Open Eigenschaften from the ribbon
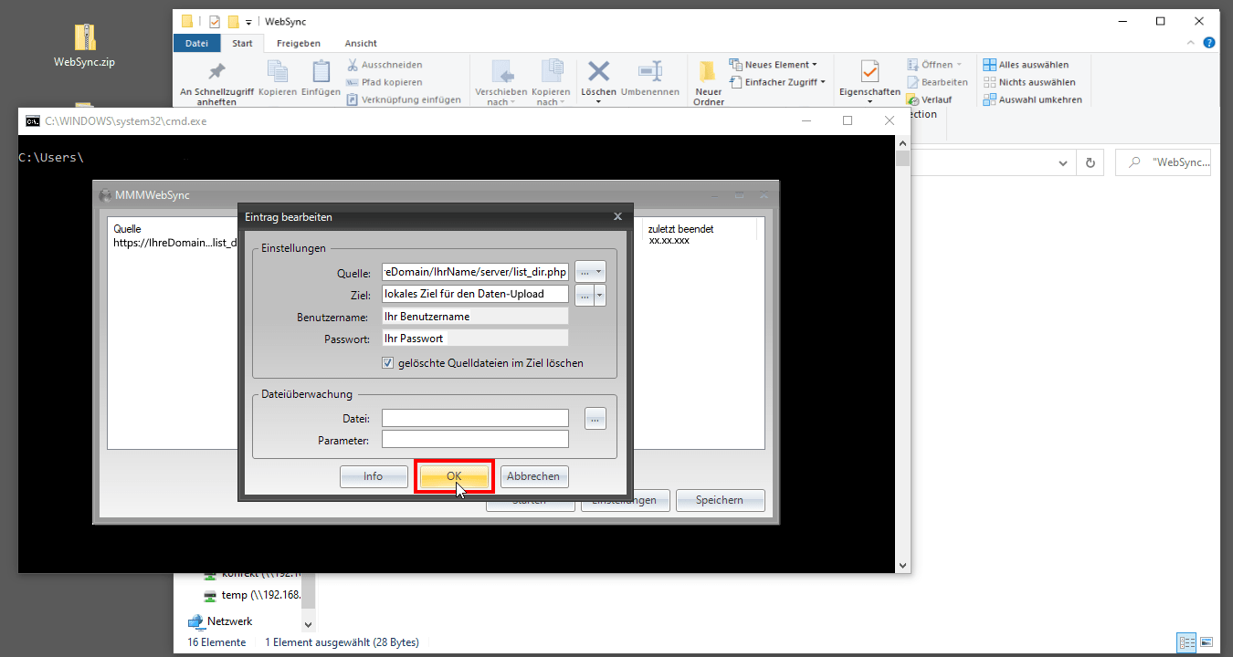Screen dimensions: 1233x657 point(869,73)
